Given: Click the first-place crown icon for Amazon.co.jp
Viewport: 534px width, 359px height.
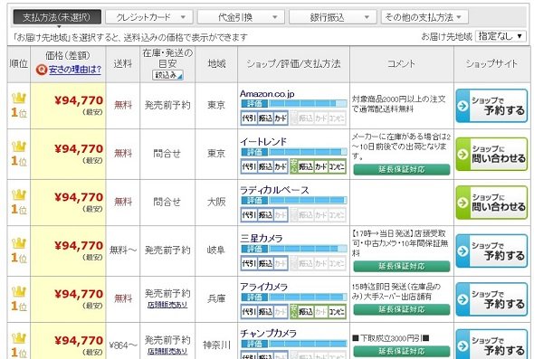Looking at the screenshot, I should [x=19, y=99].
